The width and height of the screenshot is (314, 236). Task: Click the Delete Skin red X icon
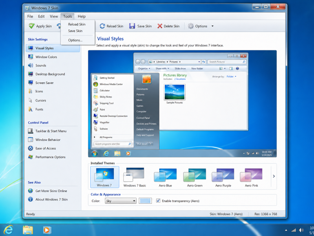160,26
